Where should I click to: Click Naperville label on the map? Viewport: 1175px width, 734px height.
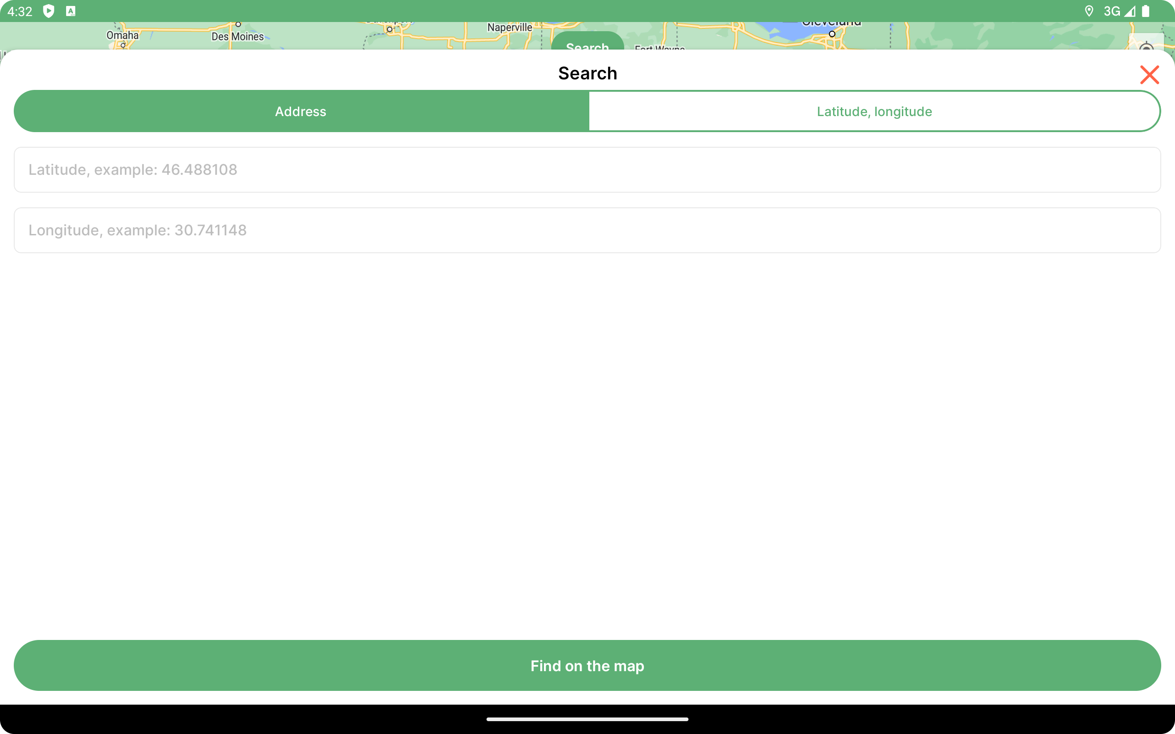pyautogui.click(x=509, y=28)
